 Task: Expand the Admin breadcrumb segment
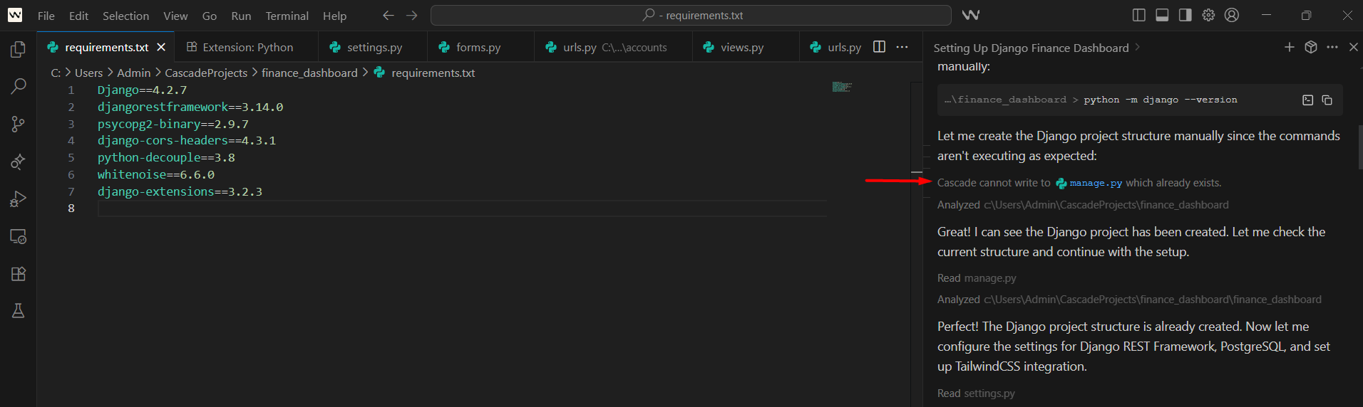[134, 73]
